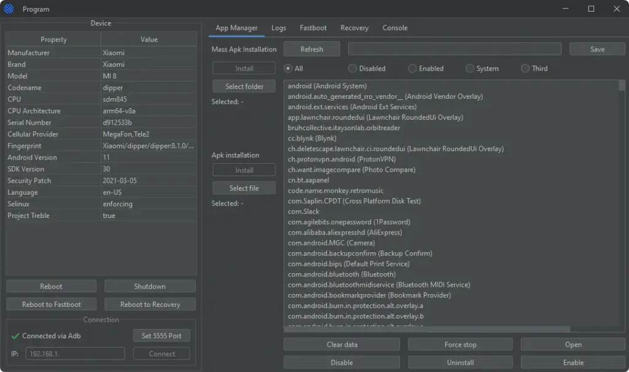
Task: Click the app logo icon in title bar
Action: [9, 9]
